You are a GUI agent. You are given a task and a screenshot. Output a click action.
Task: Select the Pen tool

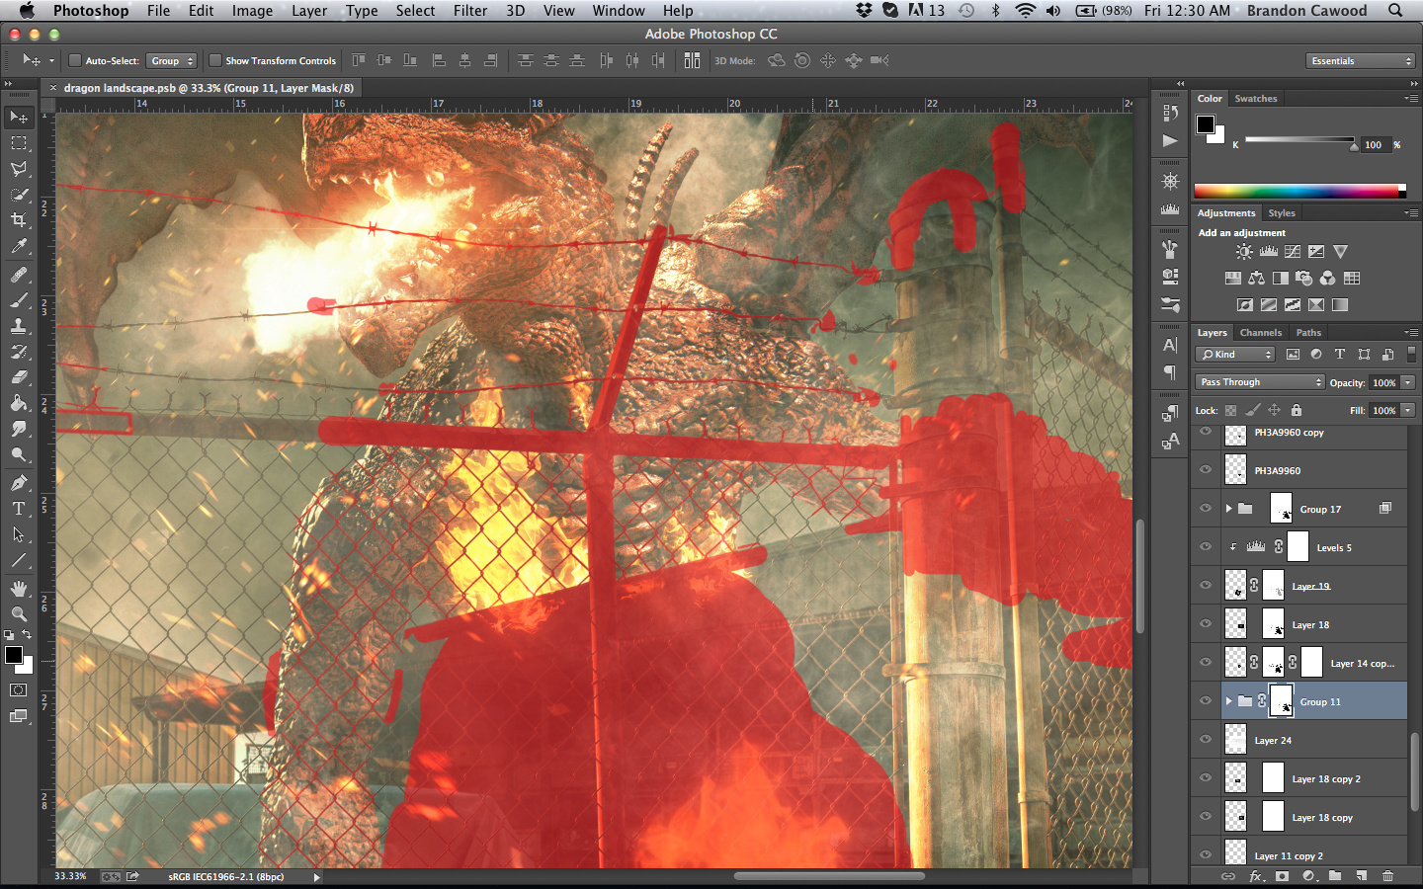point(19,483)
